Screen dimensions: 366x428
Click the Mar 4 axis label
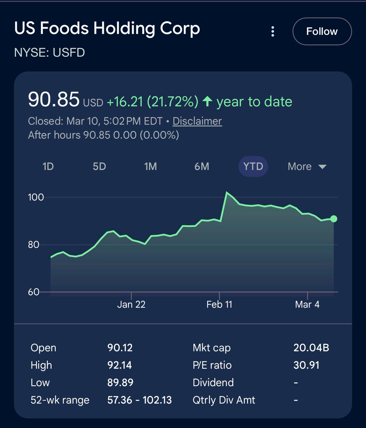[307, 304]
